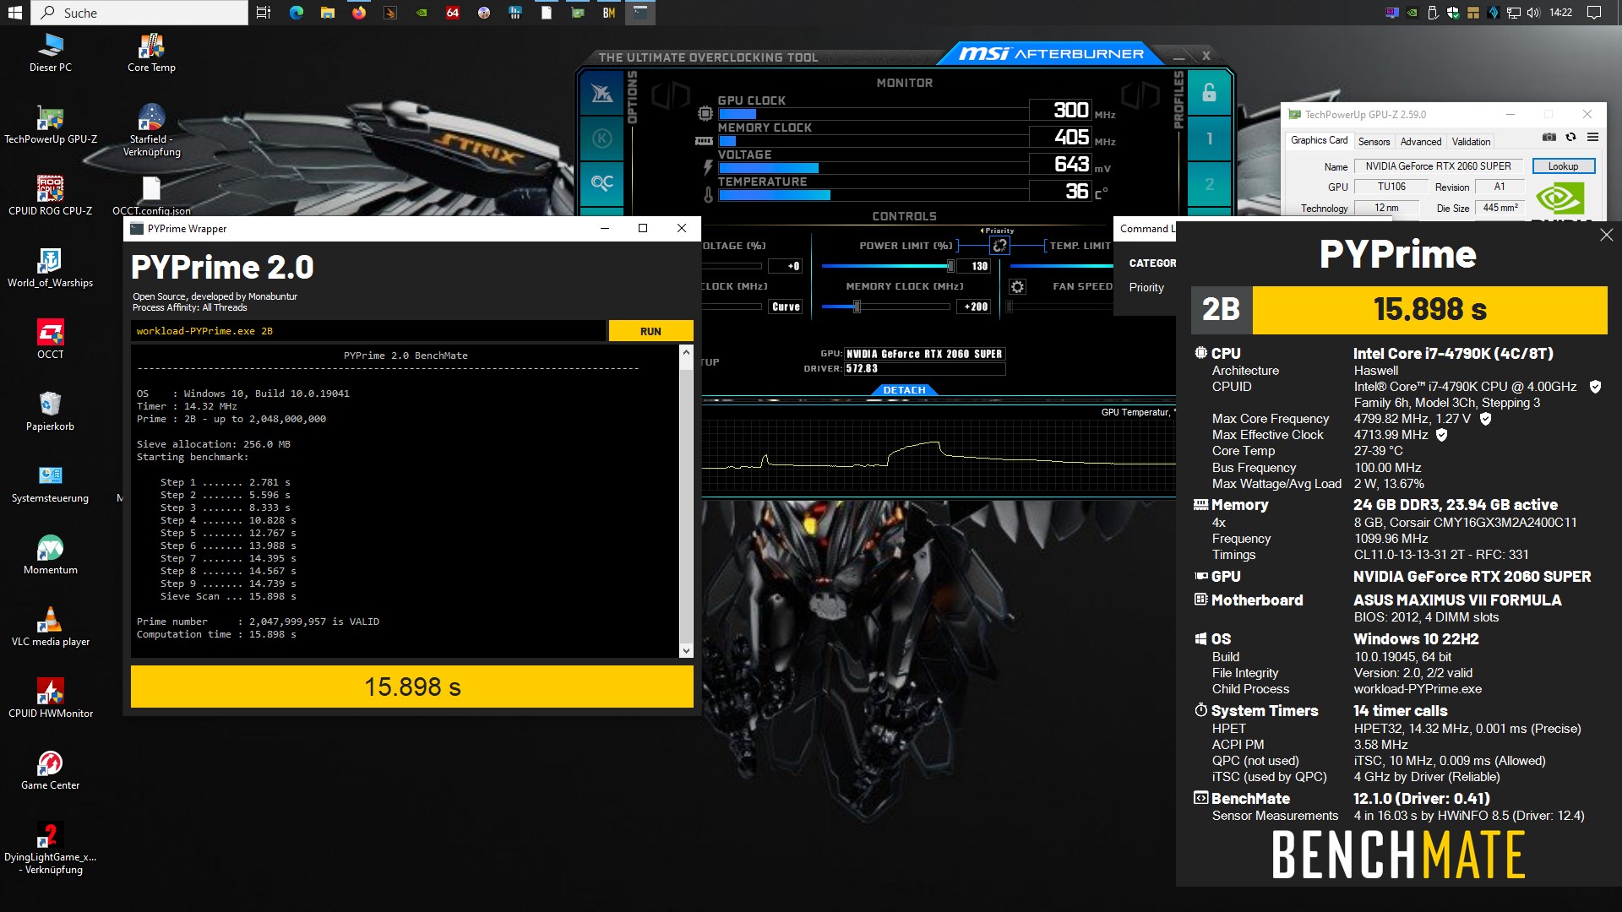Image resolution: width=1622 pixels, height=912 pixels.
Task: Open the Windows Start menu
Action: point(14,13)
